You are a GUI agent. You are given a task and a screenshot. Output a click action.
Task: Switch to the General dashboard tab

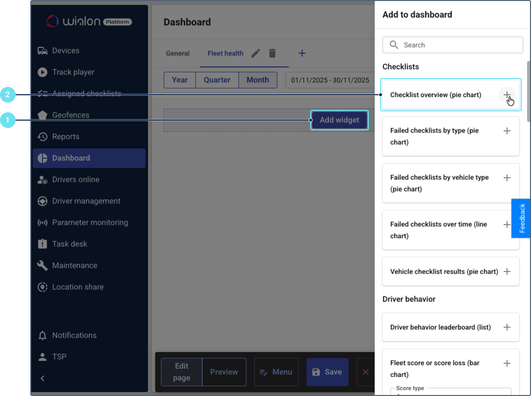178,54
